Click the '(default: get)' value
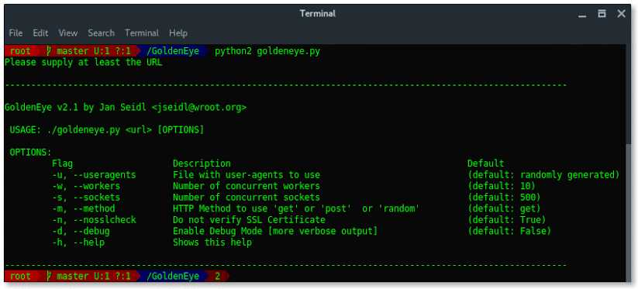Viewport: 638px width, 289px height. click(x=504, y=209)
